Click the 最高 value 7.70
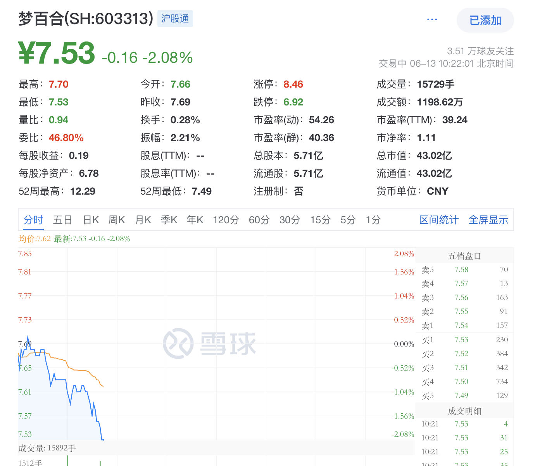The width and height of the screenshot is (535, 466). point(59,85)
